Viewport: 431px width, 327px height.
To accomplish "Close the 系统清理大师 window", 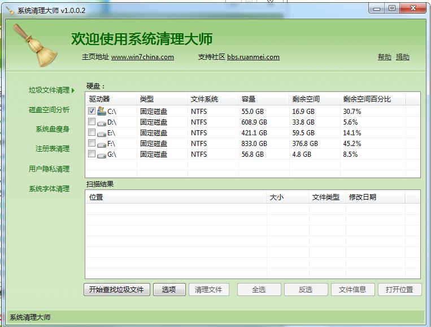I will pyautogui.click(x=413, y=8).
